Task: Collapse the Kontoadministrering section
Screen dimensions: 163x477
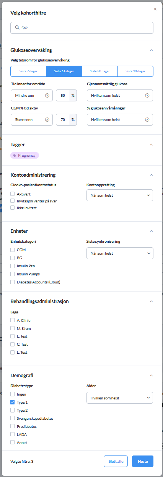Action: coord(151,175)
